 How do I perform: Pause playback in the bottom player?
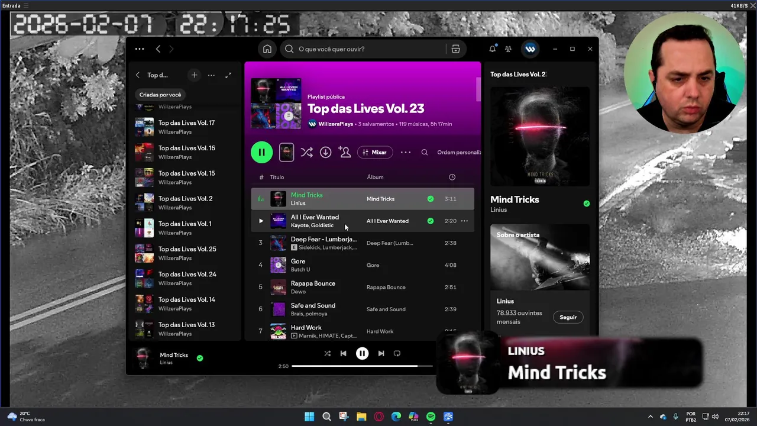coord(362,353)
